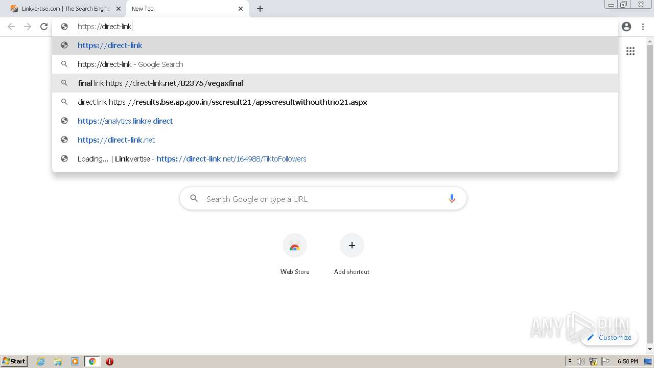Open the Google apps grid

(630, 51)
